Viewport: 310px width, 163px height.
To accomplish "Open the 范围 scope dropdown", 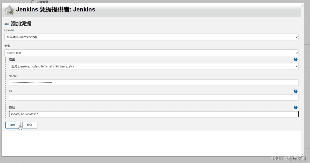I will [x=154, y=67].
